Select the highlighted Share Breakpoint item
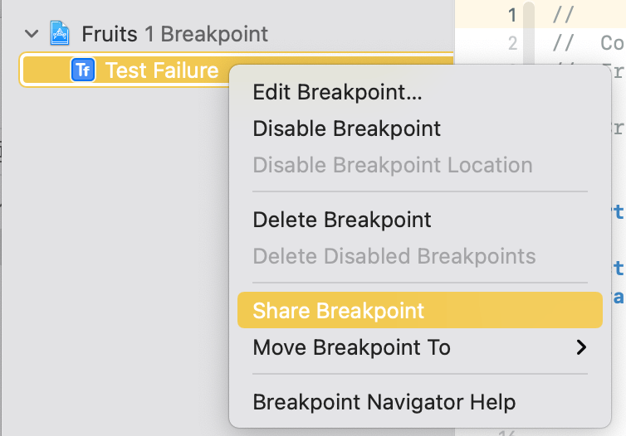 tap(338, 311)
